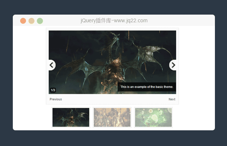Click the right arrow on the slider image
Screen dimensions: 227x146
click(173, 65)
